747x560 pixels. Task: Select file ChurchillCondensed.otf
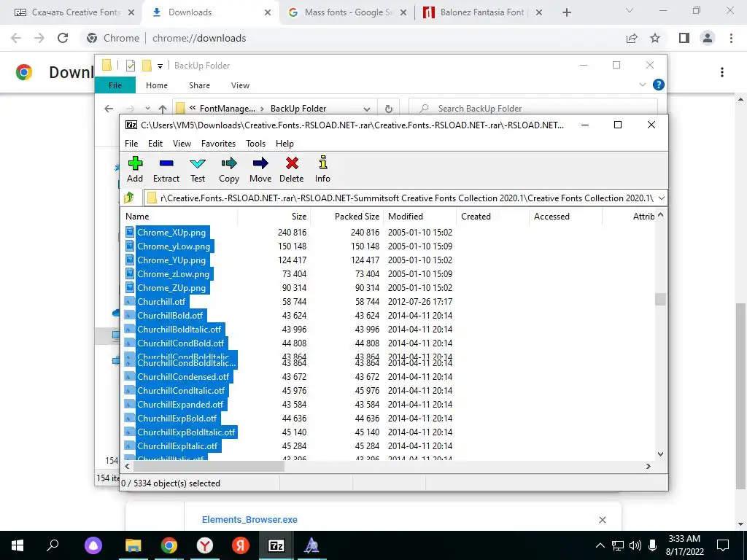click(183, 377)
